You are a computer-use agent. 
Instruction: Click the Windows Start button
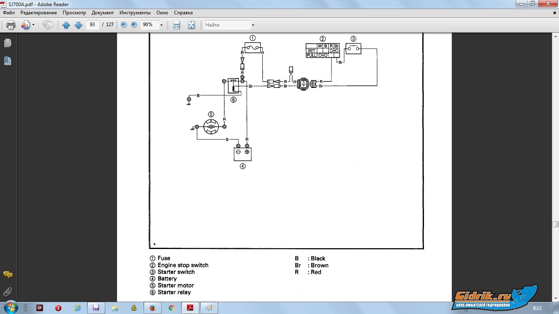click(x=10, y=307)
